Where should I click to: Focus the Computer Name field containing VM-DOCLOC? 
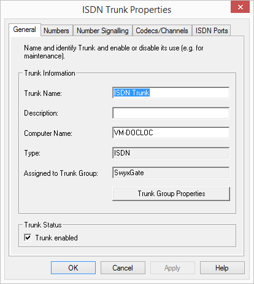(x=171, y=133)
